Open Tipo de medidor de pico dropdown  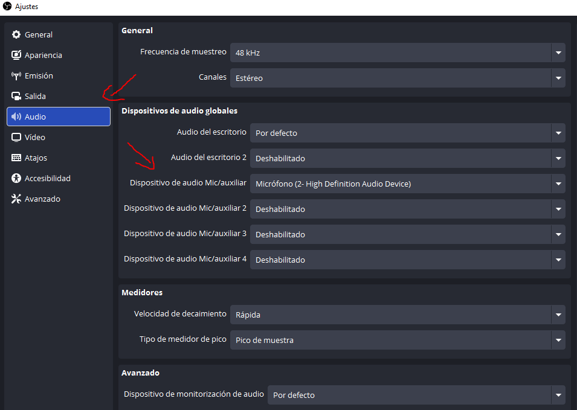[x=398, y=340]
